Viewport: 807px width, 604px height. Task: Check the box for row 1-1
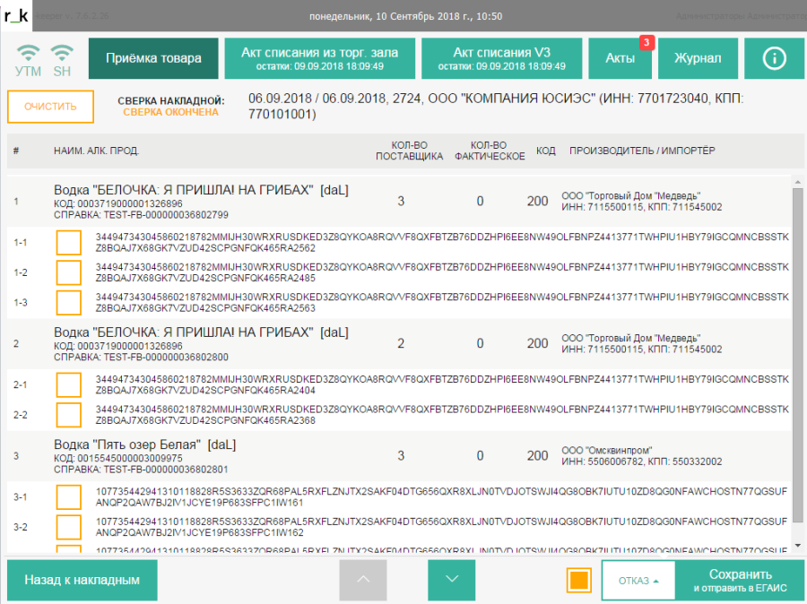click(x=69, y=242)
